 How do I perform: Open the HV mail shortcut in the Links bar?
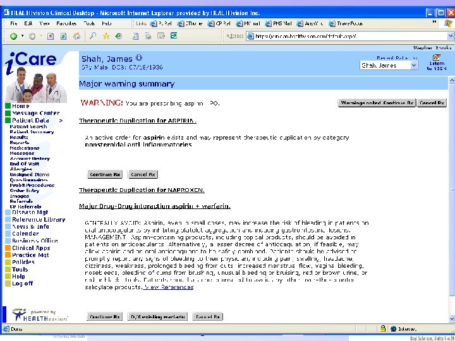pyautogui.click(x=248, y=23)
